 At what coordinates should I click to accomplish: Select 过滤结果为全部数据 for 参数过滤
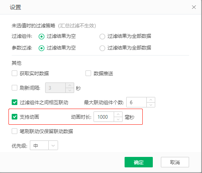[x=102, y=48]
